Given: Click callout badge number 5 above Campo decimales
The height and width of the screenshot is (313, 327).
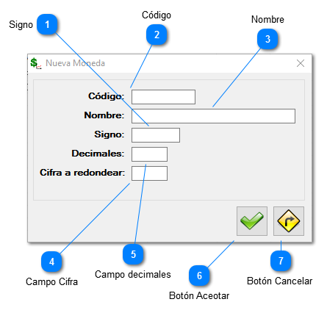Looking at the screenshot, I should (x=133, y=254).
